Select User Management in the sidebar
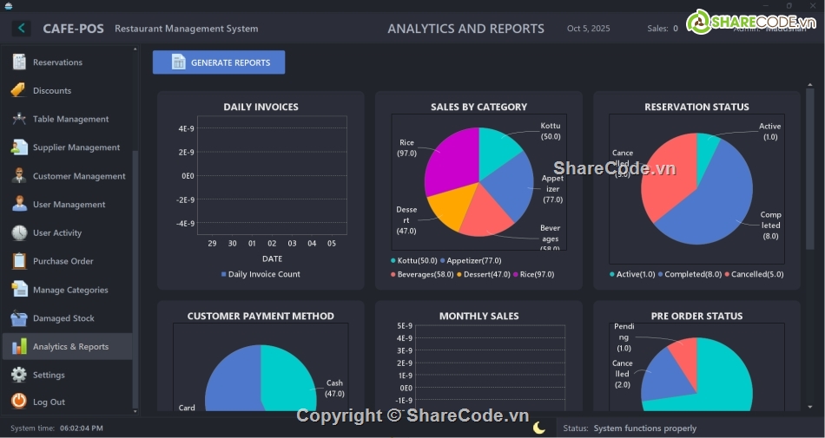 click(69, 205)
